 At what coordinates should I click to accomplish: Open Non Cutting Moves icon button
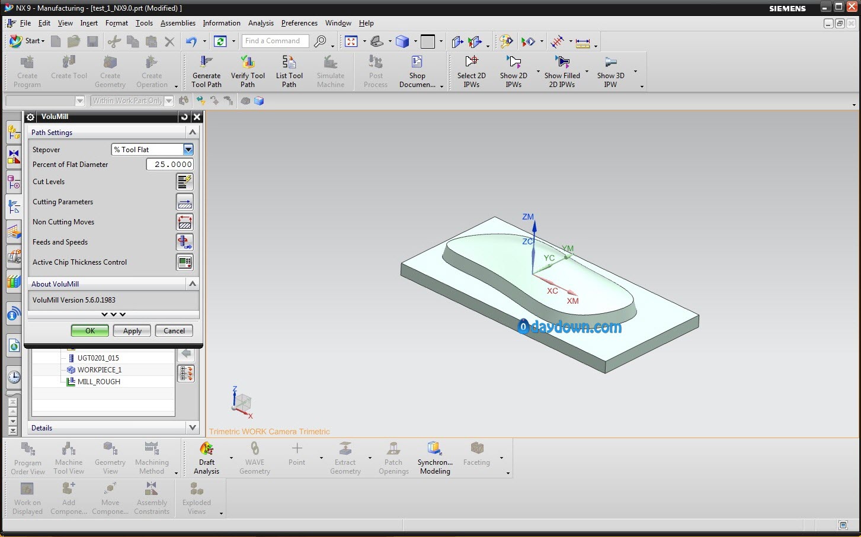click(x=185, y=222)
